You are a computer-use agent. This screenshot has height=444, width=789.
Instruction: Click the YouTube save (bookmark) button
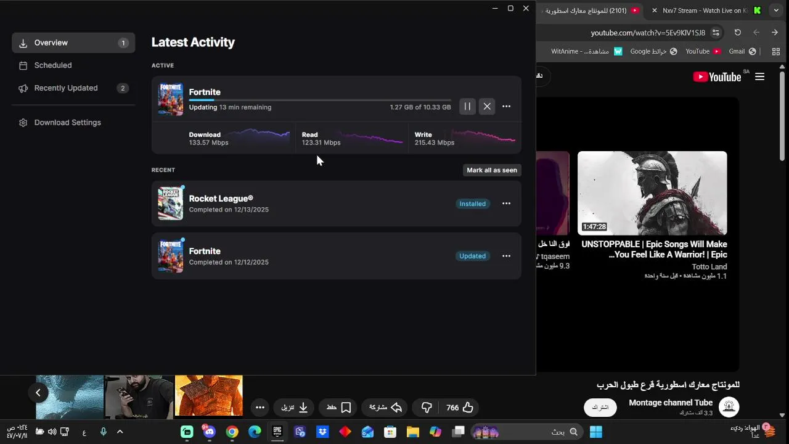point(339,408)
